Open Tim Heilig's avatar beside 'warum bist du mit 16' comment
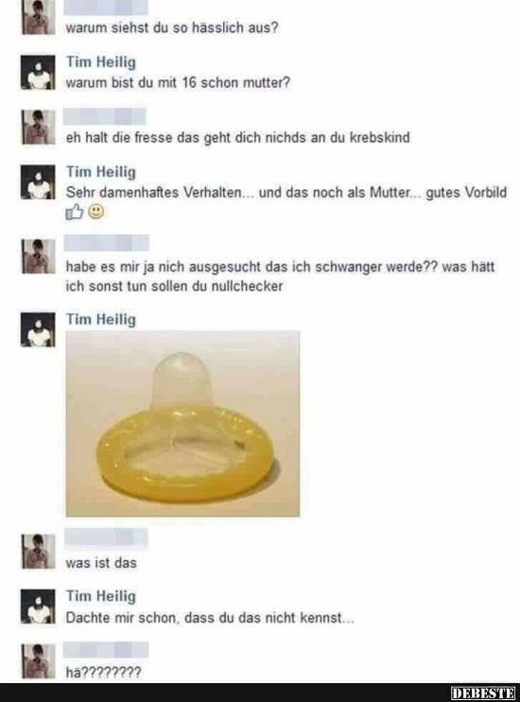 (38, 73)
